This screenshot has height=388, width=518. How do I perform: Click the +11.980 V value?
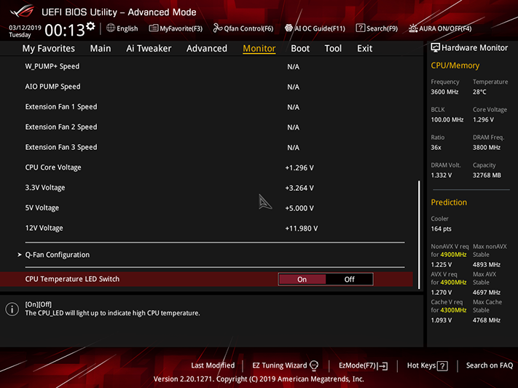(x=302, y=229)
